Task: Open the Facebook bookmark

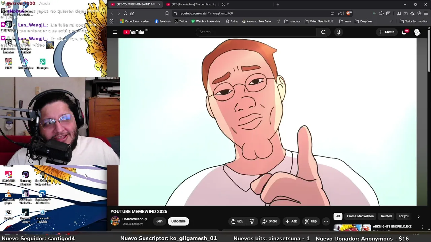Action: (163, 21)
